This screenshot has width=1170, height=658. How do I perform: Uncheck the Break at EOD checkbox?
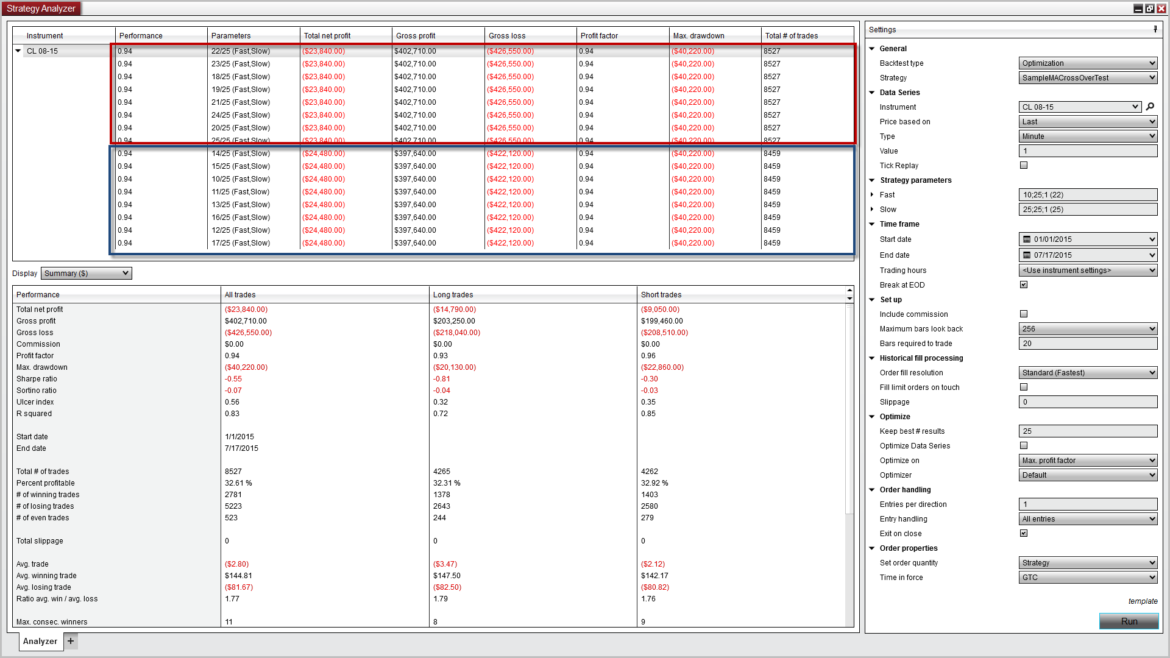[x=1024, y=285]
